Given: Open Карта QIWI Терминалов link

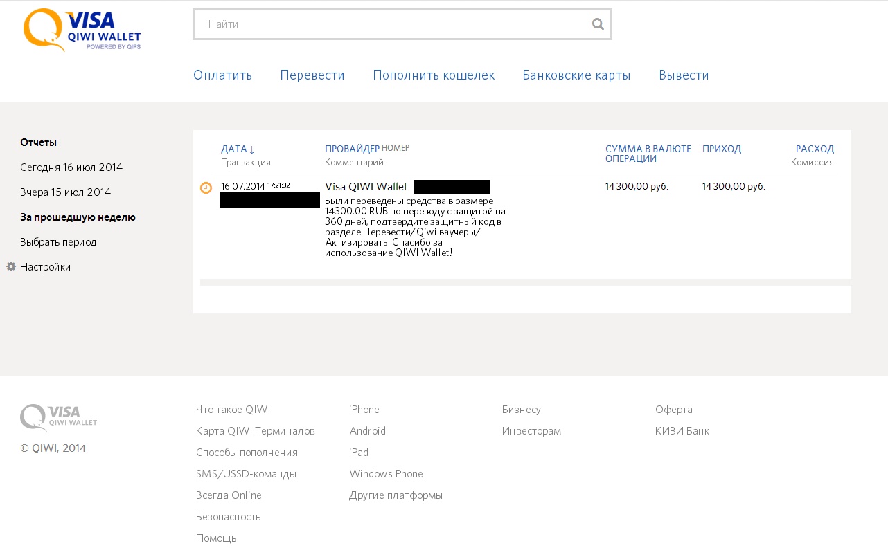Looking at the screenshot, I should (256, 431).
